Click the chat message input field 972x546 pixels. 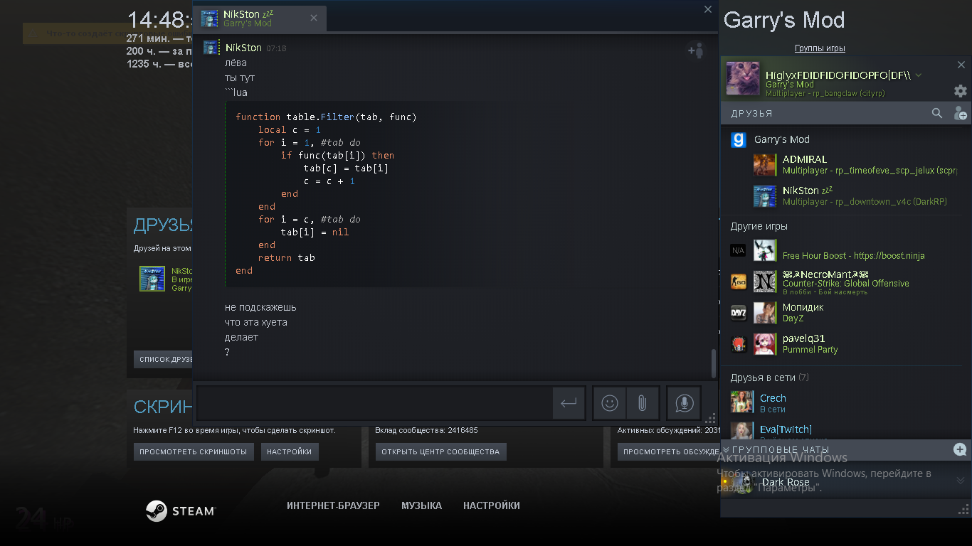click(x=374, y=403)
